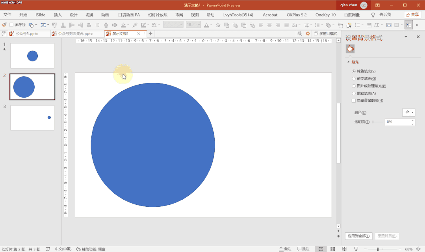Start slideshow from status bar icon
This screenshot has width=425, height=252.
356,249
